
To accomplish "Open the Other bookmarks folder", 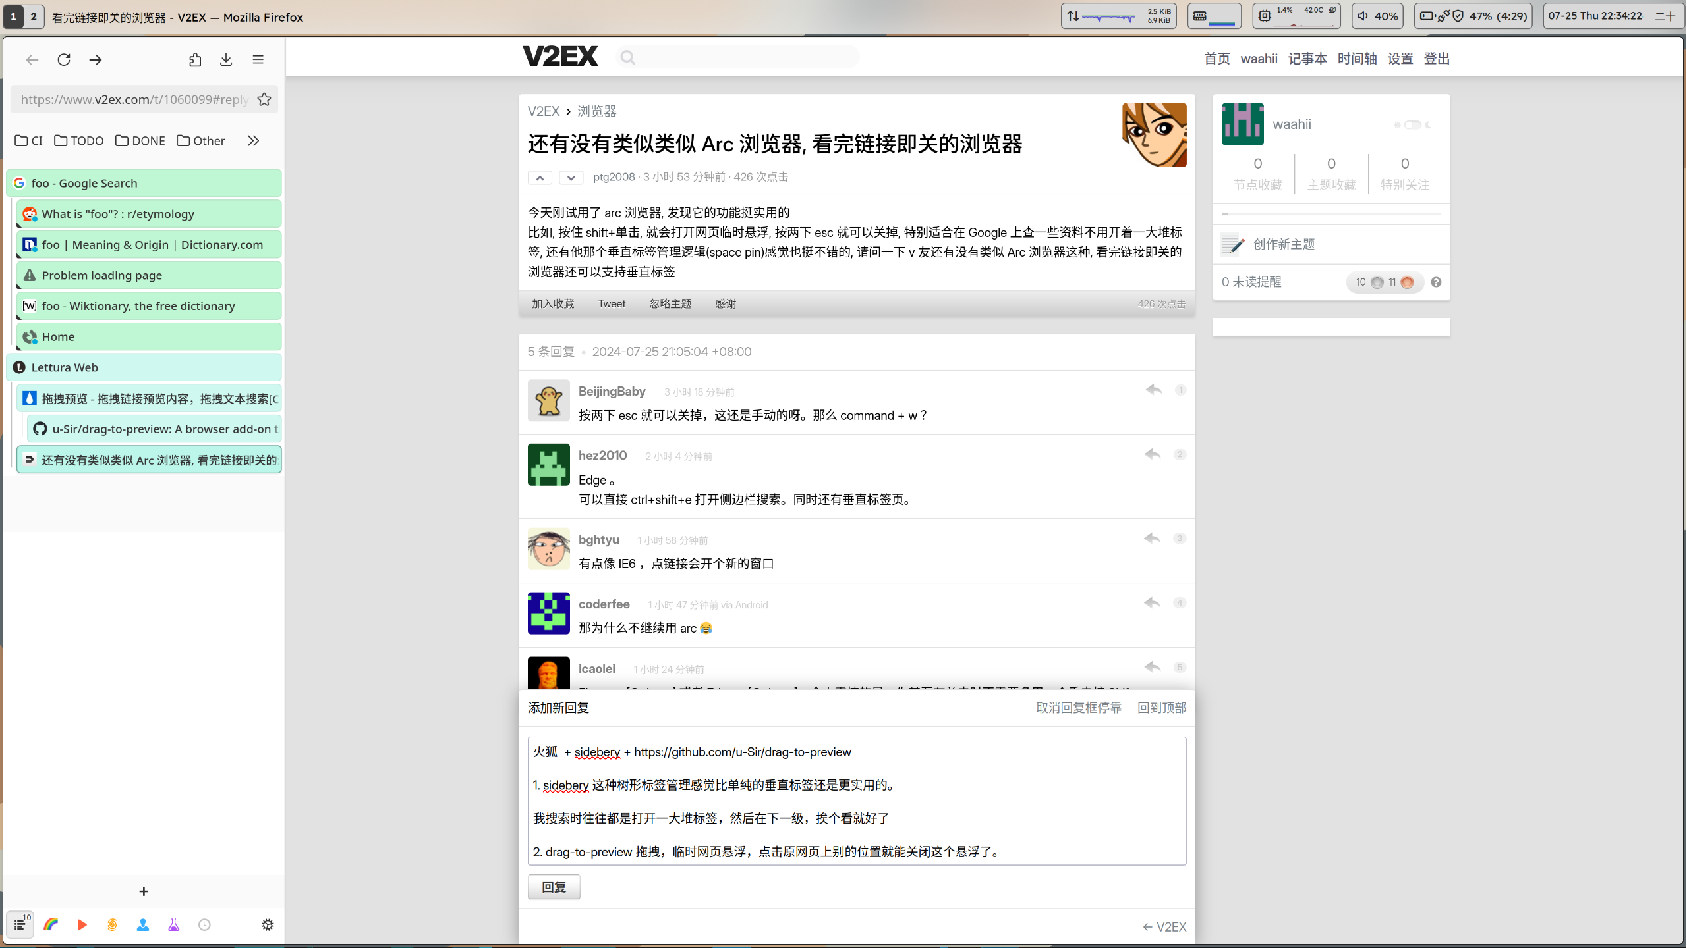I will point(201,141).
